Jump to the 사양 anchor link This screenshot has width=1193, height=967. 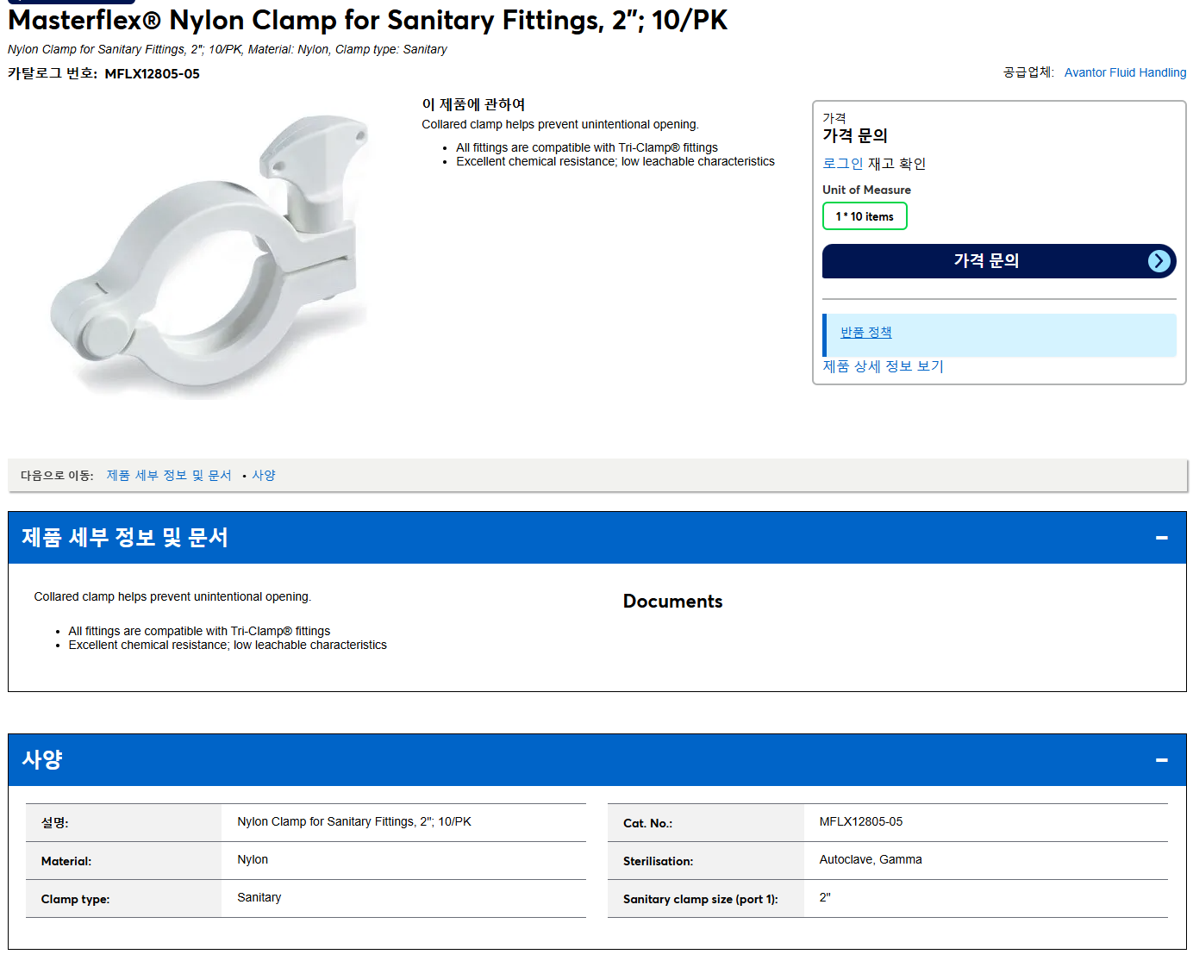[264, 476]
